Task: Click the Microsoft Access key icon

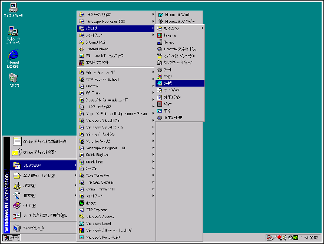Action: pyautogui.click(x=82, y=217)
